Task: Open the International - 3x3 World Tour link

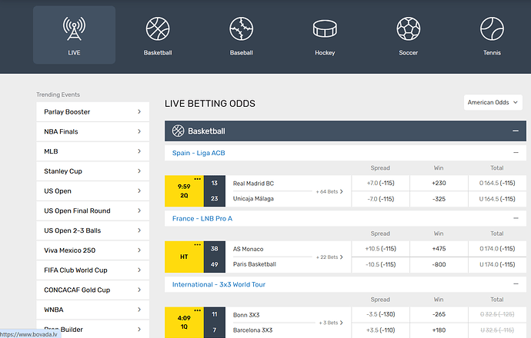Action: [x=221, y=284]
